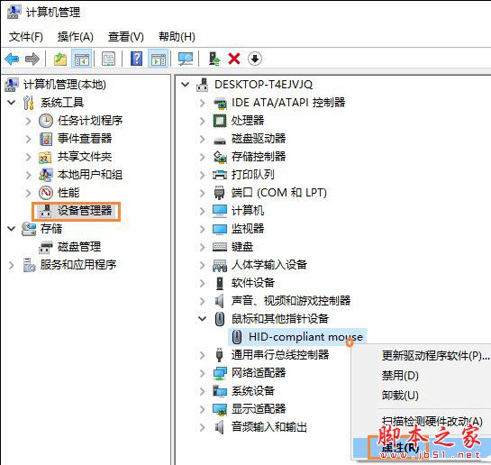Collapse the DESKTOP-T4EJVJQ root node
The image size is (491, 465).
pos(186,84)
